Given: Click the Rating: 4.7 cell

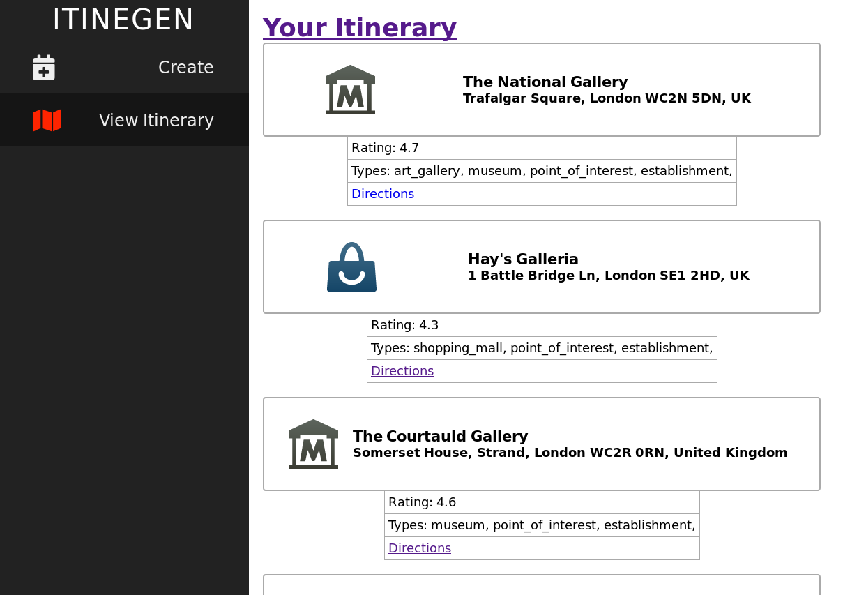Looking at the screenshot, I should (542, 148).
